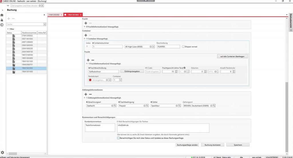Click Buchung stornieren button
The image size is (293, 158).
(213, 145)
